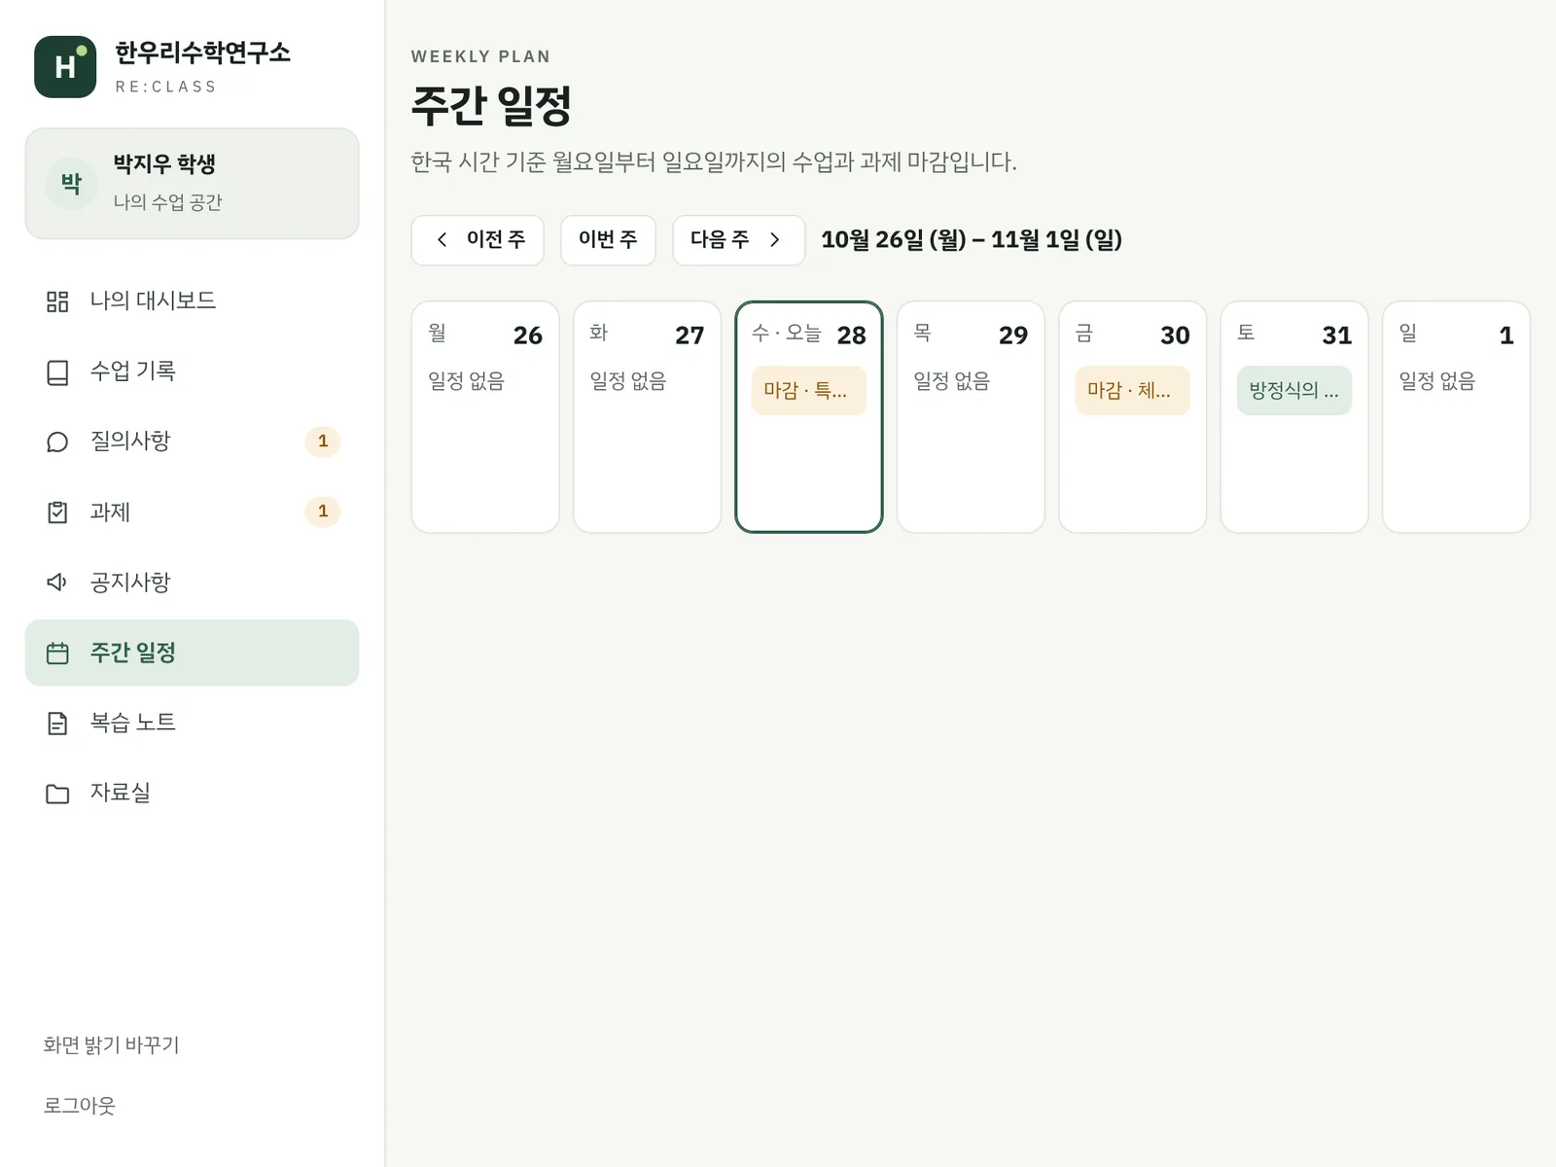Click the folder icon beside 자료실
The height and width of the screenshot is (1167, 1556).
(57, 793)
